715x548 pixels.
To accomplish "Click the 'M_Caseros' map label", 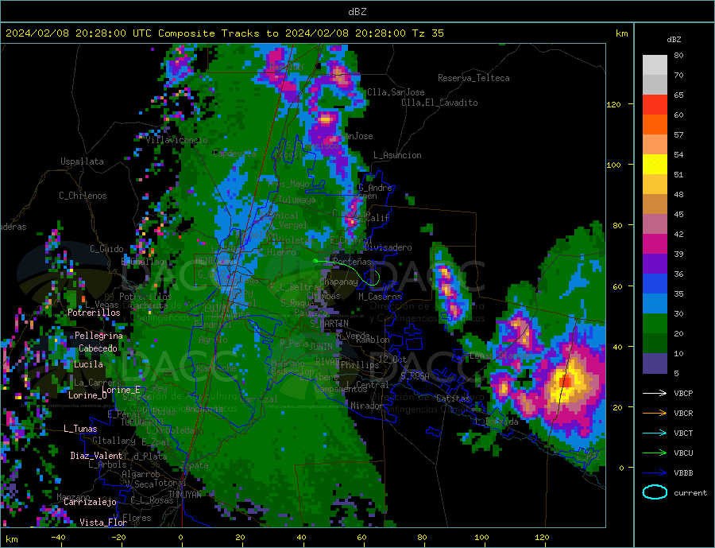I will point(380,297).
